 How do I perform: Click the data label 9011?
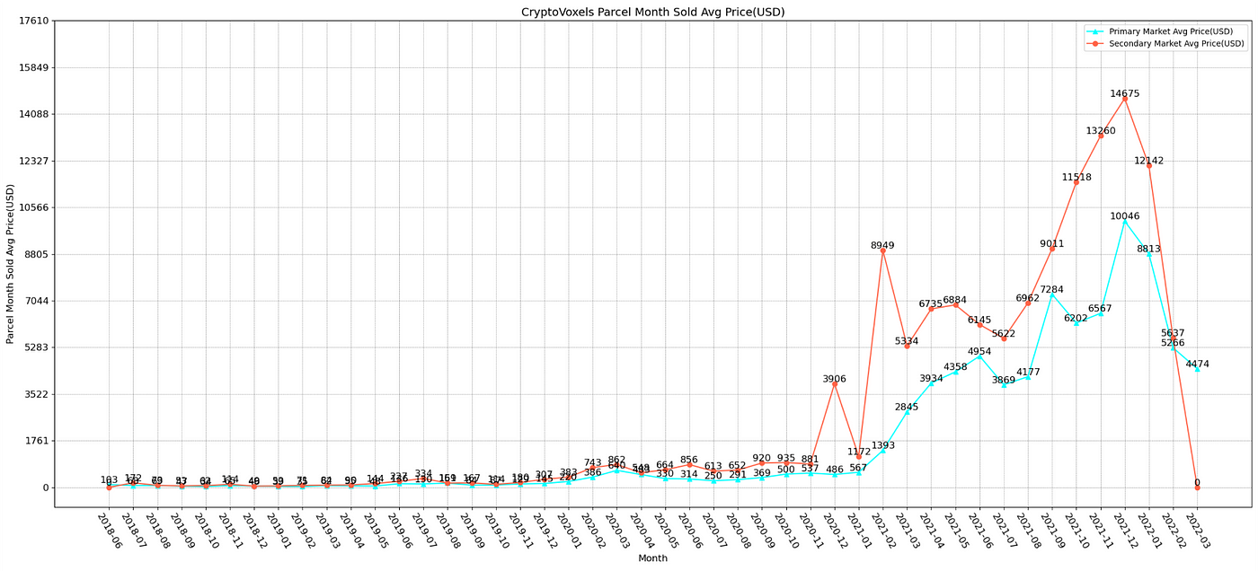pyautogui.click(x=1052, y=243)
